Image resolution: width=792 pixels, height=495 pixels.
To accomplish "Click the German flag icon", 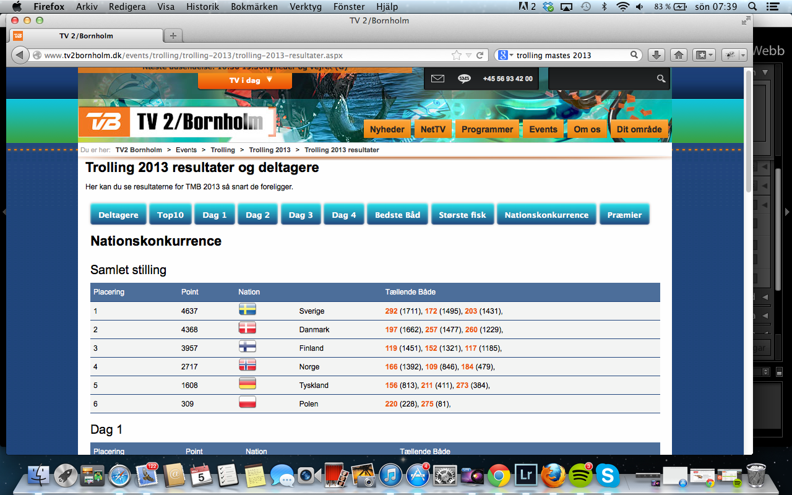I will tap(247, 384).
